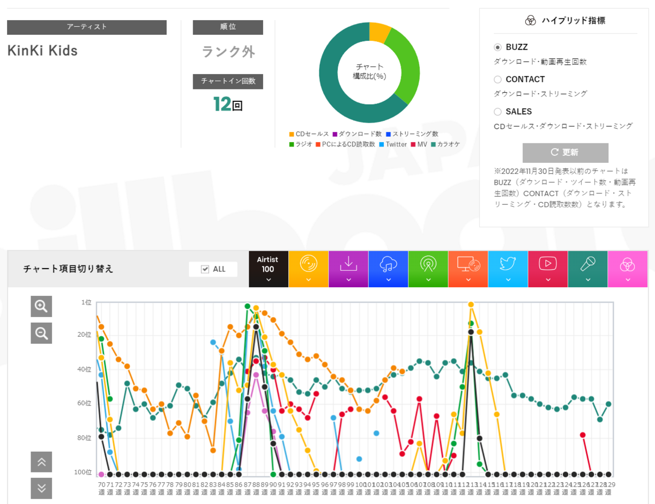Select the SALES radio button
The image size is (655, 504).
tap(497, 112)
